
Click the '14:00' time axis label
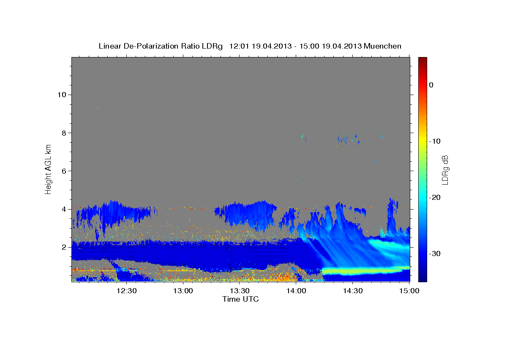(296, 291)
